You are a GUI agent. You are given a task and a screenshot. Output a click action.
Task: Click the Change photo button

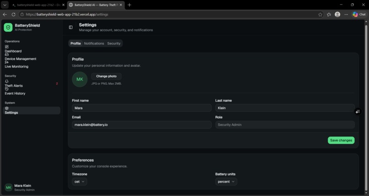(x=106, y=76)
